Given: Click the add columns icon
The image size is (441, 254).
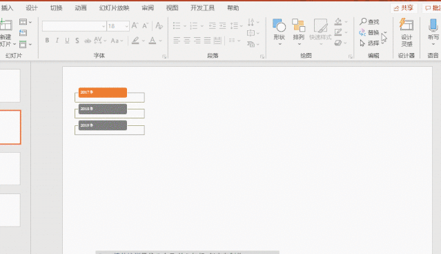Looking at the screenshot, I should (x=232, y=41).
